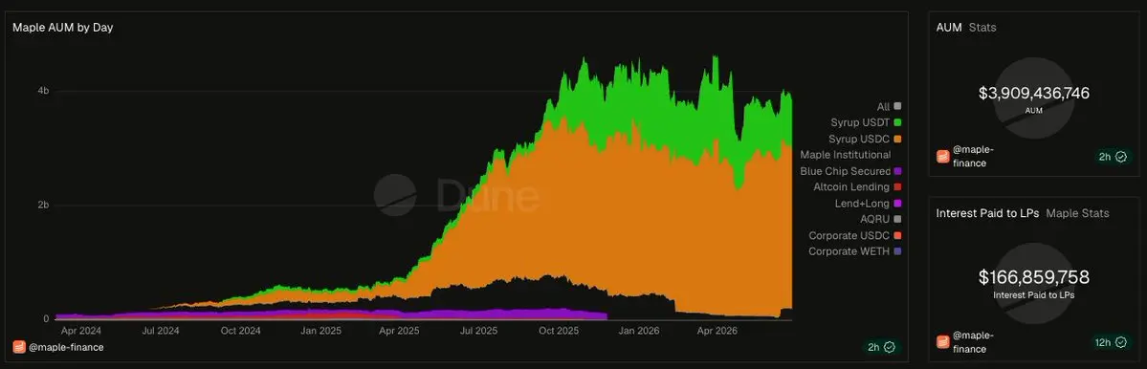
Task: Click the Interest Paid to LPs caption under value
Action: [x=1033, y=294]
